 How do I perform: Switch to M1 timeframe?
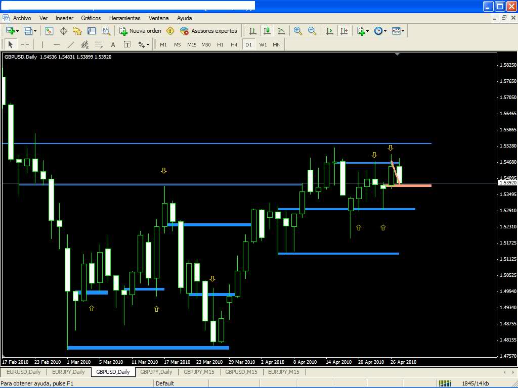tap(163, 44)
